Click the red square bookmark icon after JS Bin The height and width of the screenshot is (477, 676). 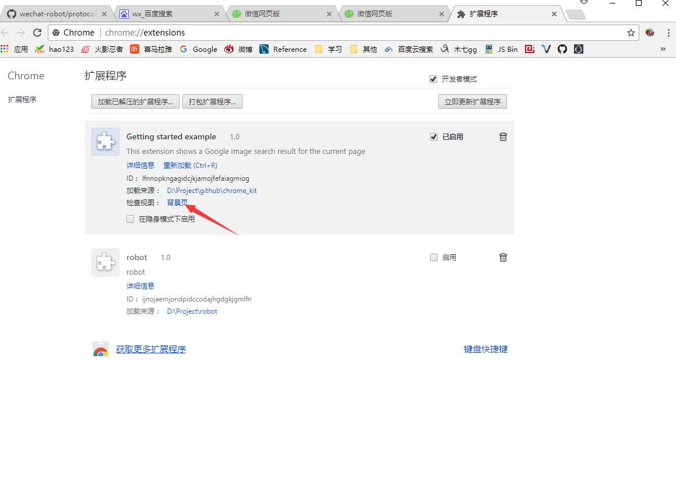[530, 49]
